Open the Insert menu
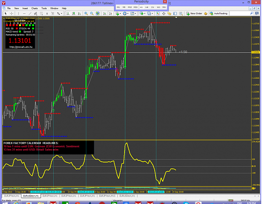 coord(25,8)
